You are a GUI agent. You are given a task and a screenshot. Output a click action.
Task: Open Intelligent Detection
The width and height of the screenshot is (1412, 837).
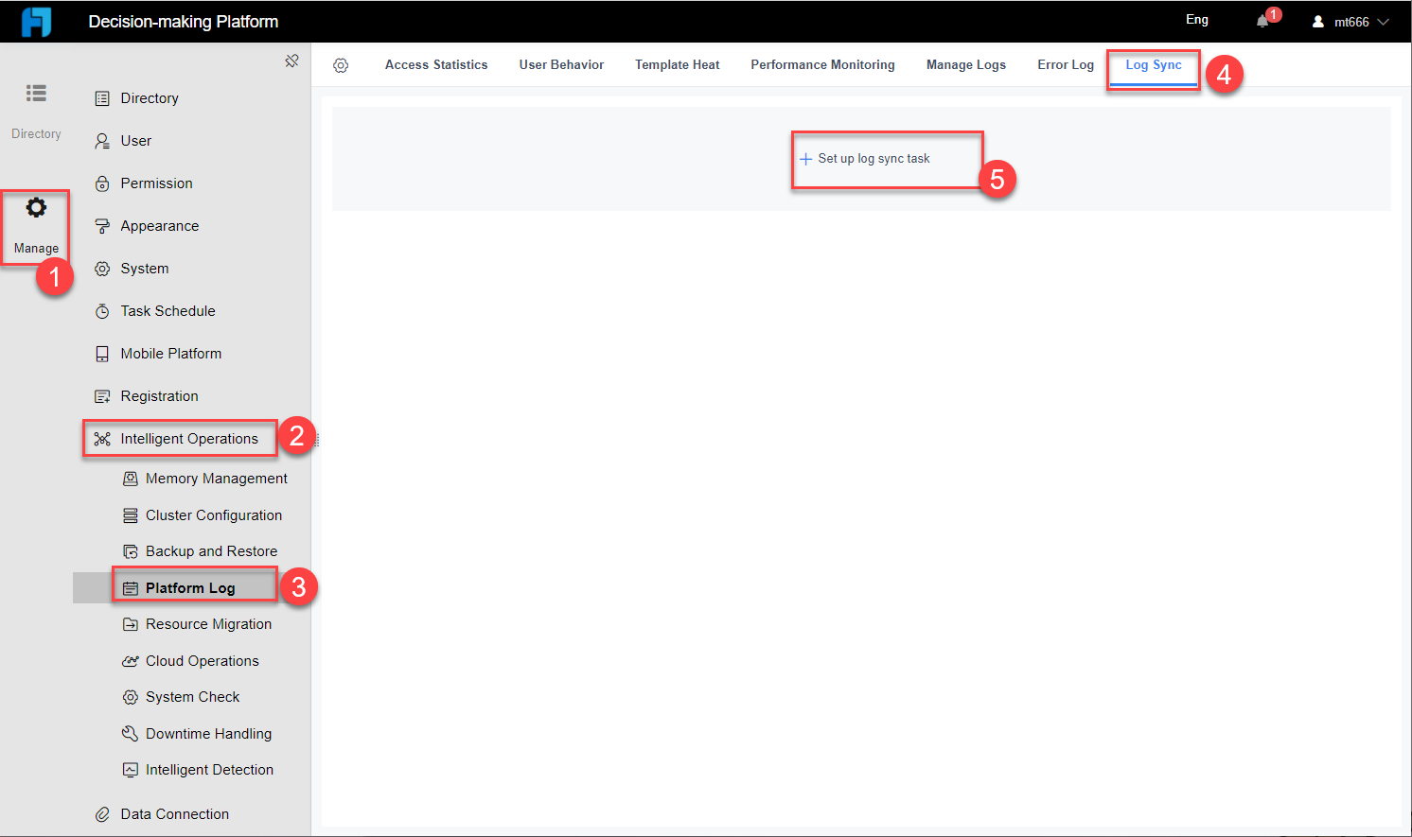pos(209,769)
